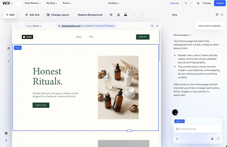The image size is (227, 147).
Task: Select the Honest Rituals. heading
Action: 47,76
